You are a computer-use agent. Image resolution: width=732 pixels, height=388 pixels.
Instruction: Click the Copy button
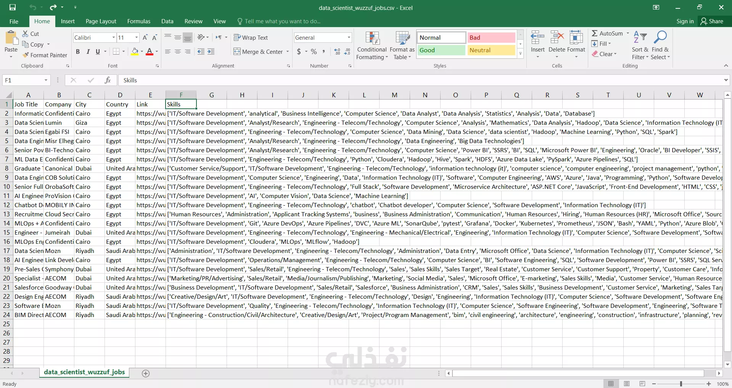(x=33, y=44)
